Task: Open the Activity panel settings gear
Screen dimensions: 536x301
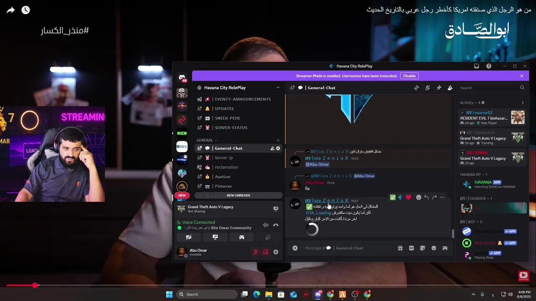Action: [x=483, y=103]
